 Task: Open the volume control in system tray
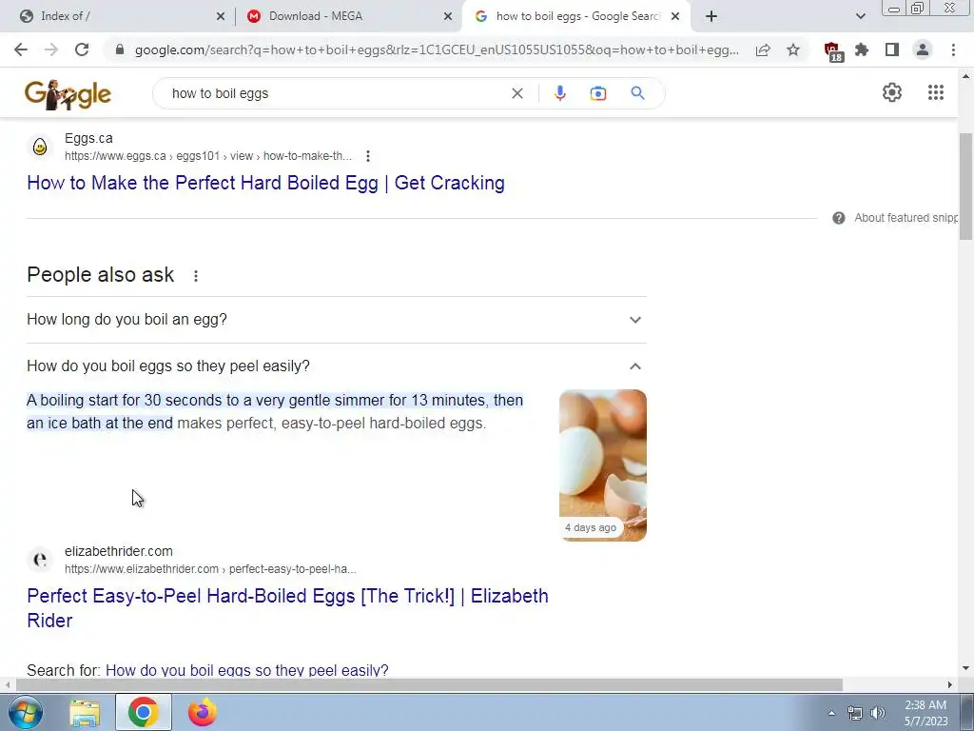click(x=877, y=713)
